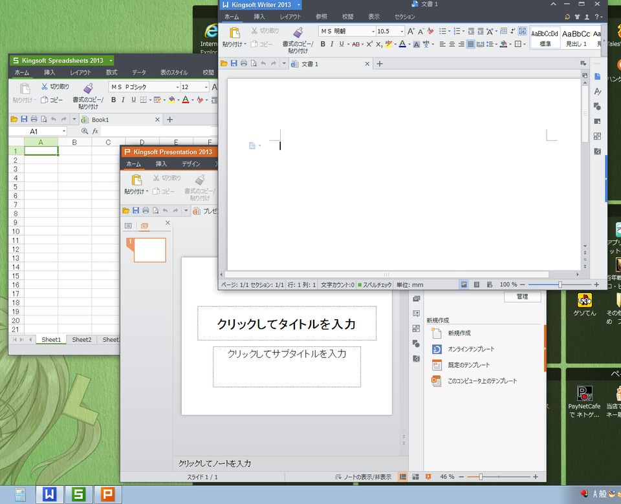Open the MS 明朝 font dropdown in Writer
The image size is (621, 504).
[373, 31]
